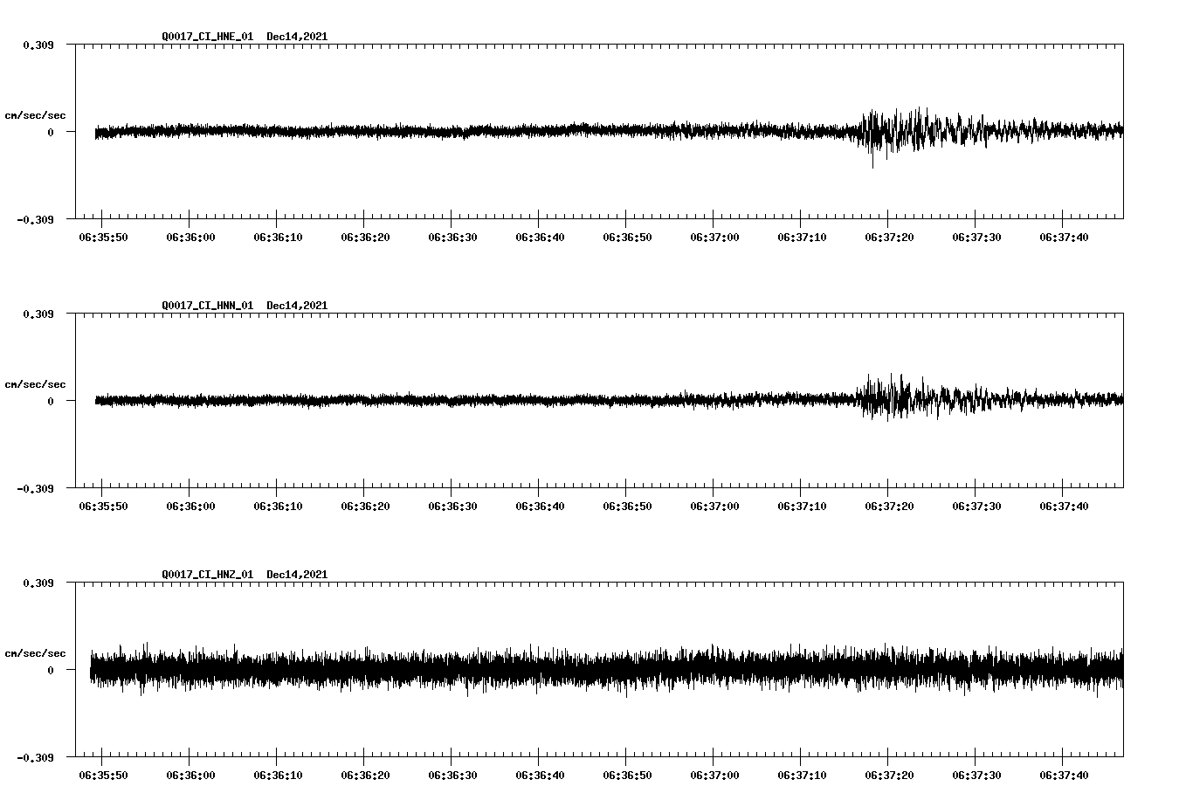Click the 06:37:00 time label under HNZ plot
This screenshot has height=807, width=1186.
pyautogui.click(x=714, y=776)
